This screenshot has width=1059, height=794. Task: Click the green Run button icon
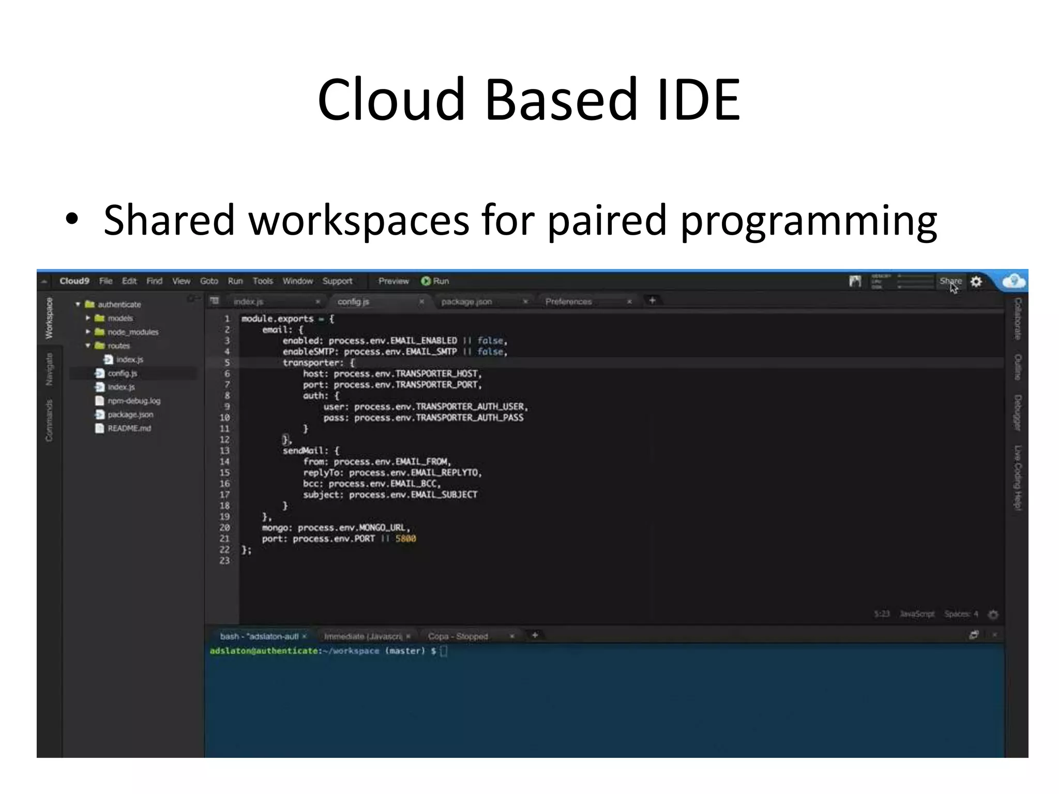pyautogui.click(x=426, y=281)
